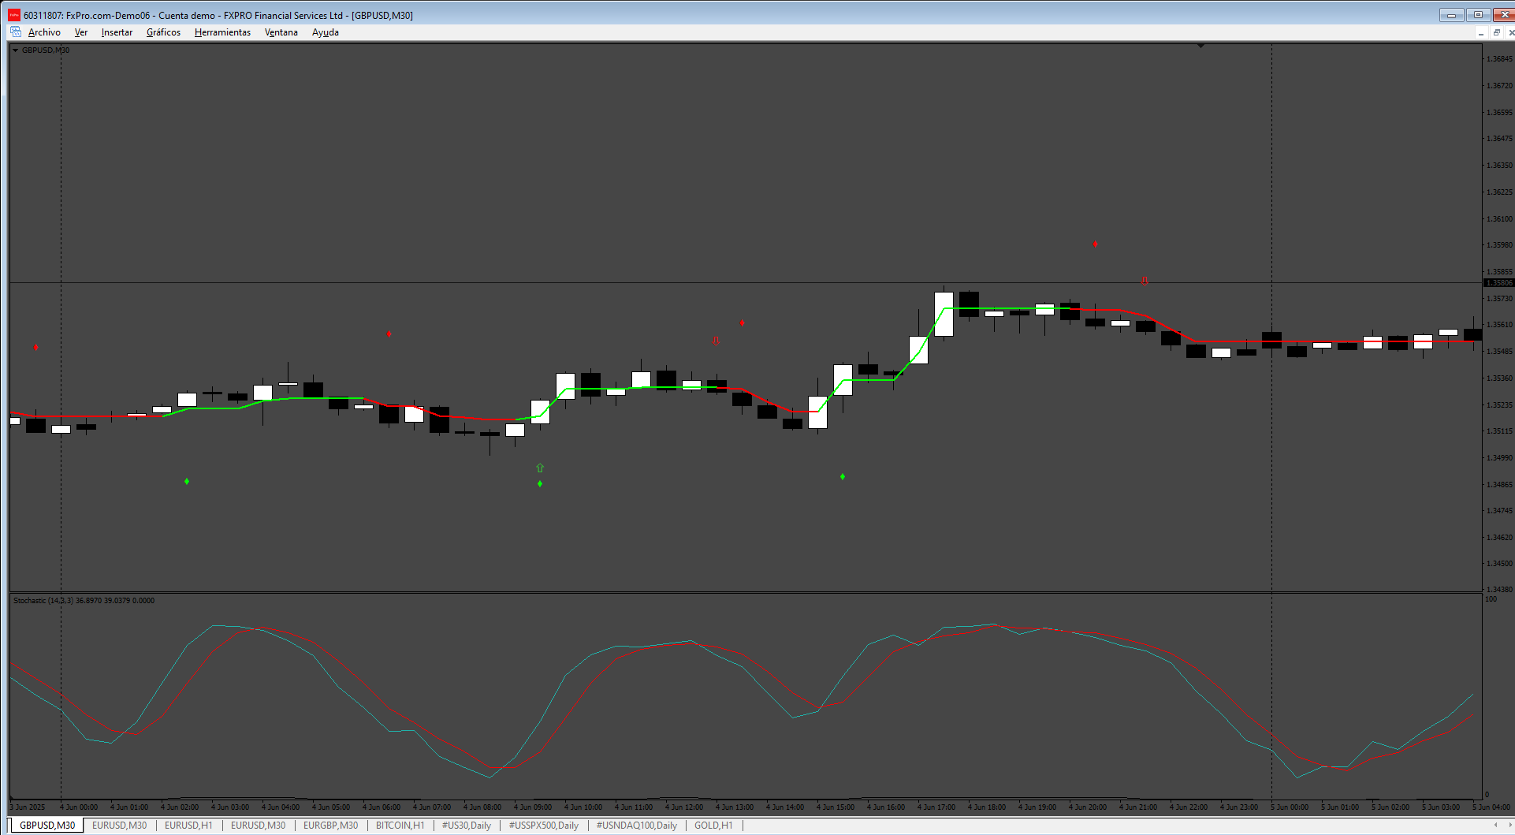The width and height of the screenshot is (1515, 835).
Task: Click the 4 Jun 12:00 time label
Action: [x=684, y=807]
